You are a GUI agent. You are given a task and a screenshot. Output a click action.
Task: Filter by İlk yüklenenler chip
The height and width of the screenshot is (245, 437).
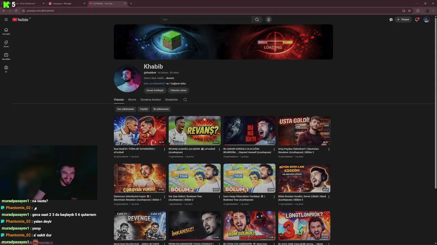coord(161,109)
